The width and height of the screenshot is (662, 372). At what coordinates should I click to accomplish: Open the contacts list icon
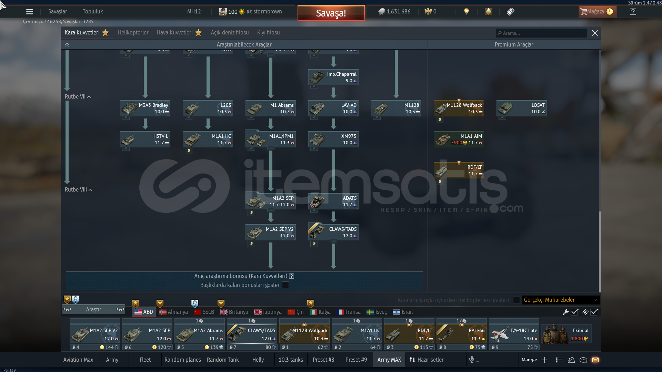559,360
